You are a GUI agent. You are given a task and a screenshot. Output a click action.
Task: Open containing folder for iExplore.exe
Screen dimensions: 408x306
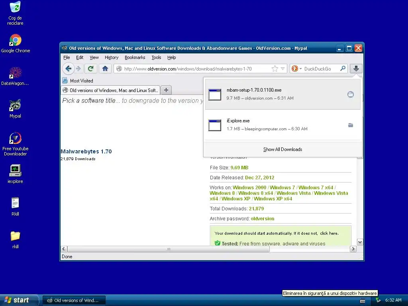coord(351,125)
